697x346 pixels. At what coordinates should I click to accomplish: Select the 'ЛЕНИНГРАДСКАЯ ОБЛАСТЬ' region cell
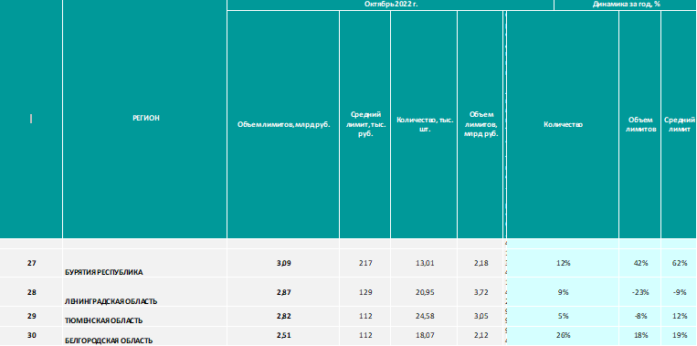pos(145,292)
